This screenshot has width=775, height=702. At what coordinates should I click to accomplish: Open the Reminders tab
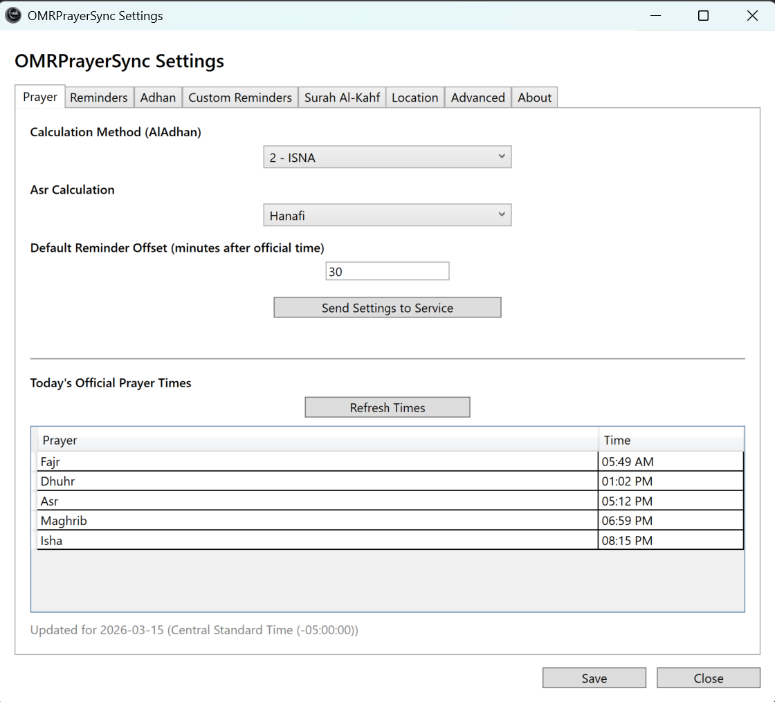point(99,98)
